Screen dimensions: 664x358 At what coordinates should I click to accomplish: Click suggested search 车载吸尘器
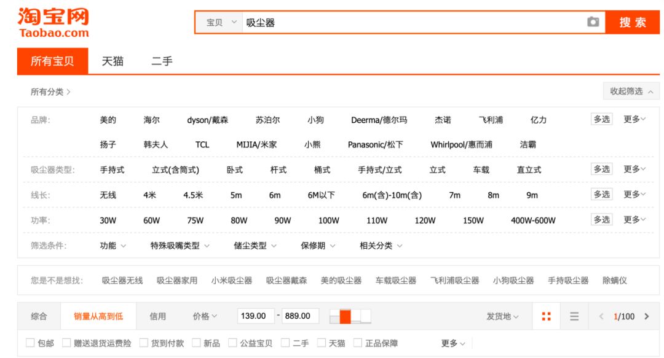pyautogui.click(x=395, y=281)
